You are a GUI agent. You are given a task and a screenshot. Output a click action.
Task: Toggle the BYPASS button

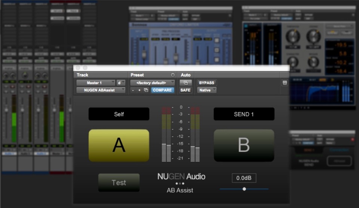click(x=207, y=83)
